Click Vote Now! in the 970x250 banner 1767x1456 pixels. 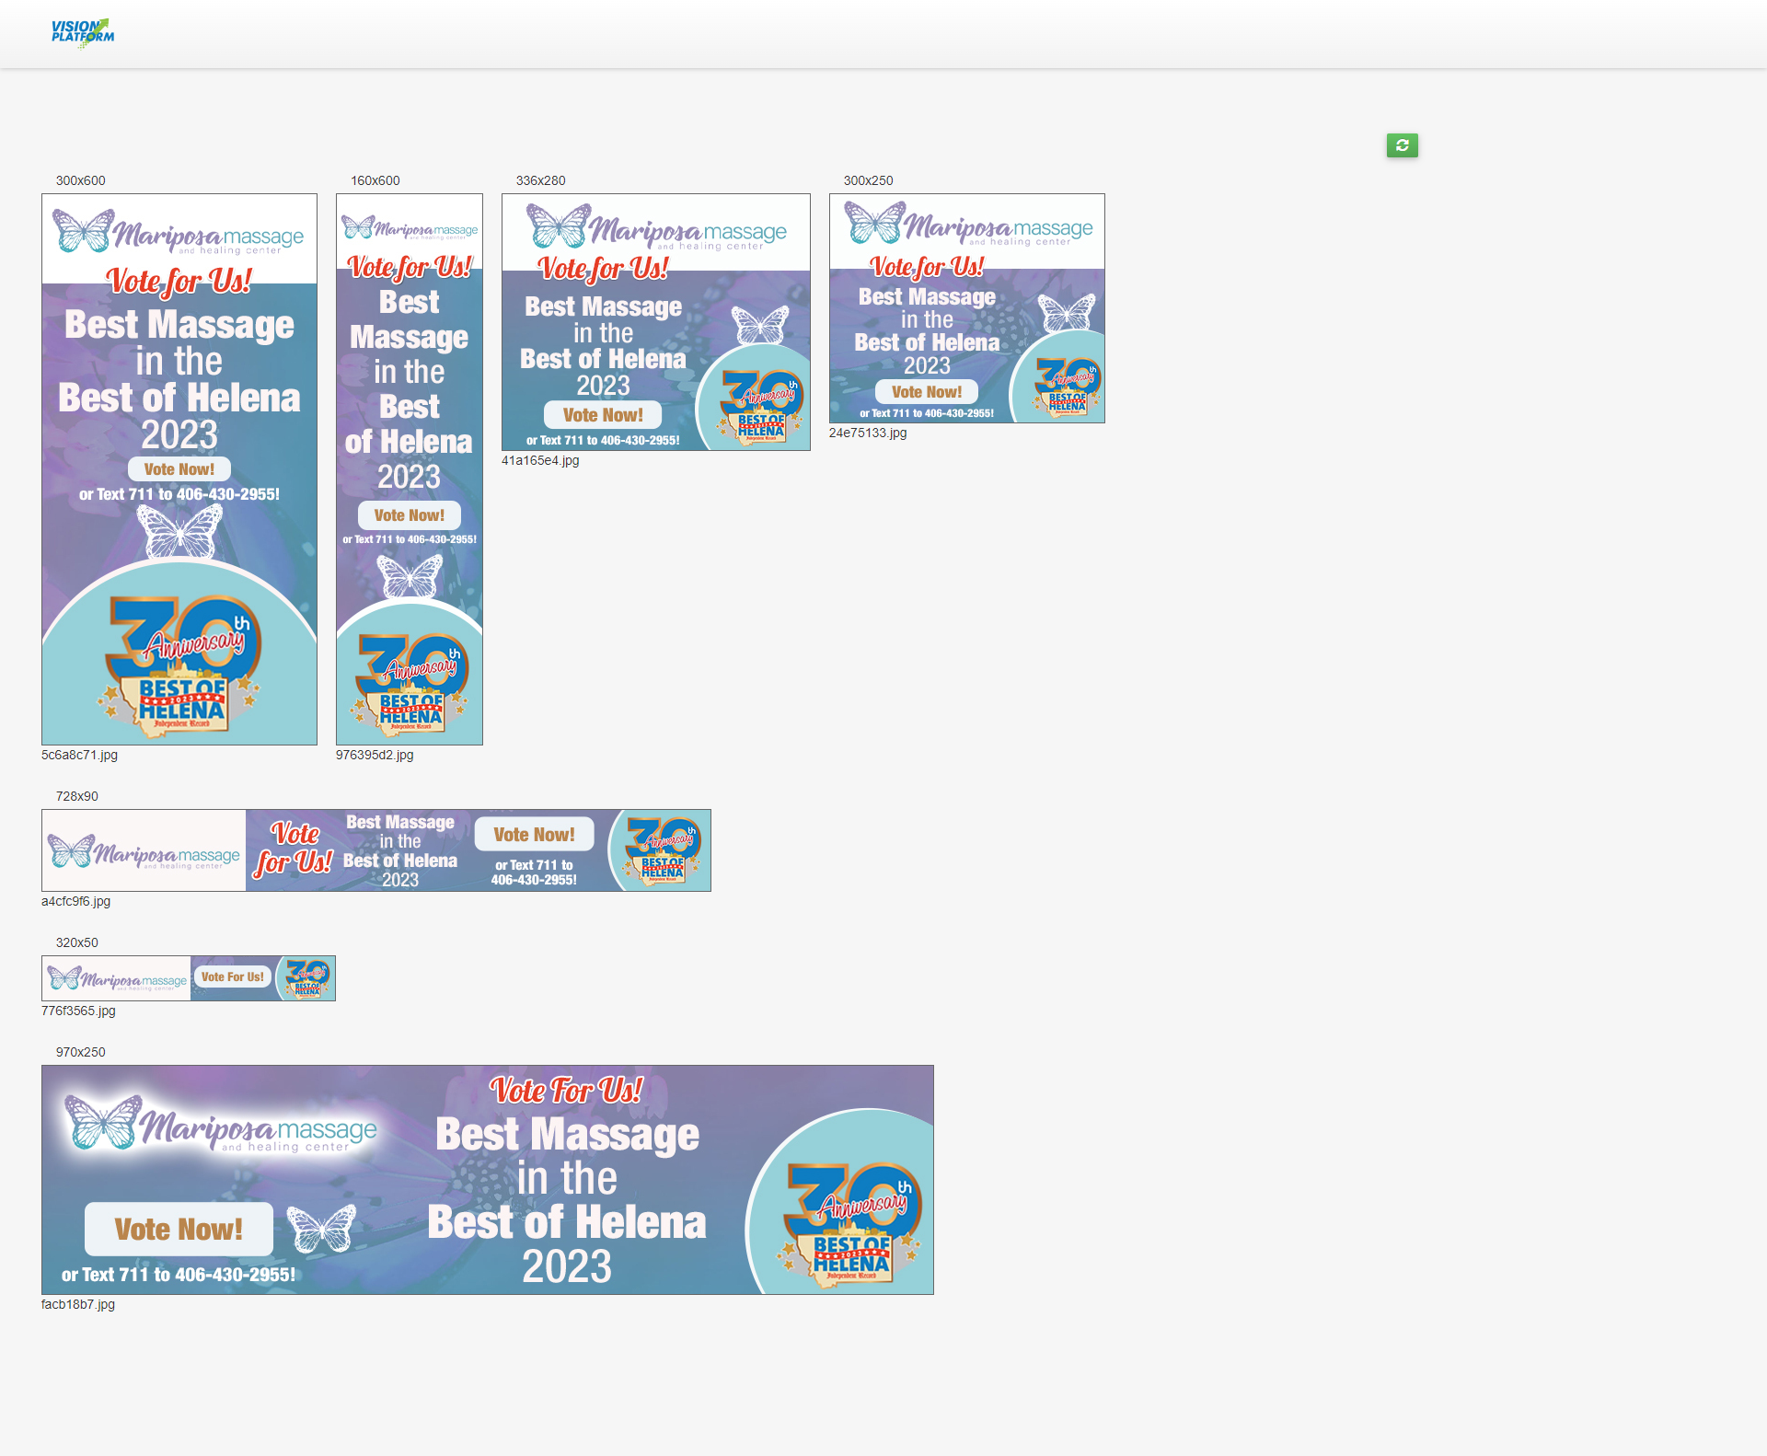[x=179, y=1229]
